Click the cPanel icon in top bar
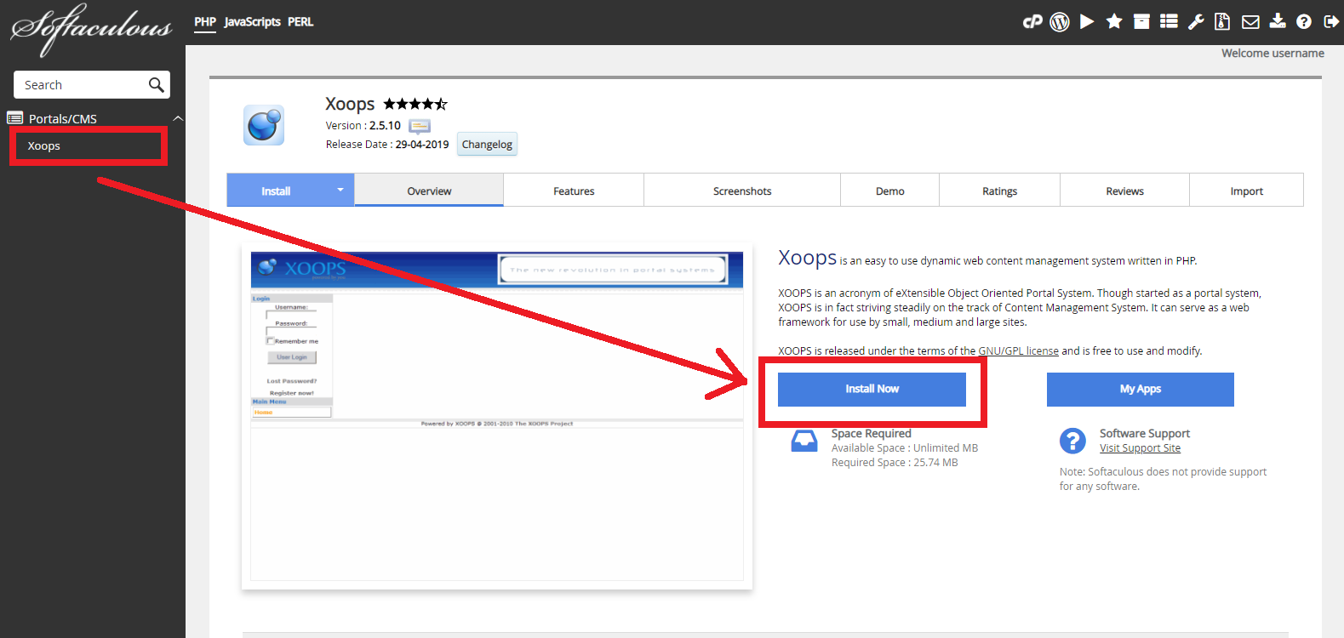Screen dimensions: 1344x638 [1032, 22]
